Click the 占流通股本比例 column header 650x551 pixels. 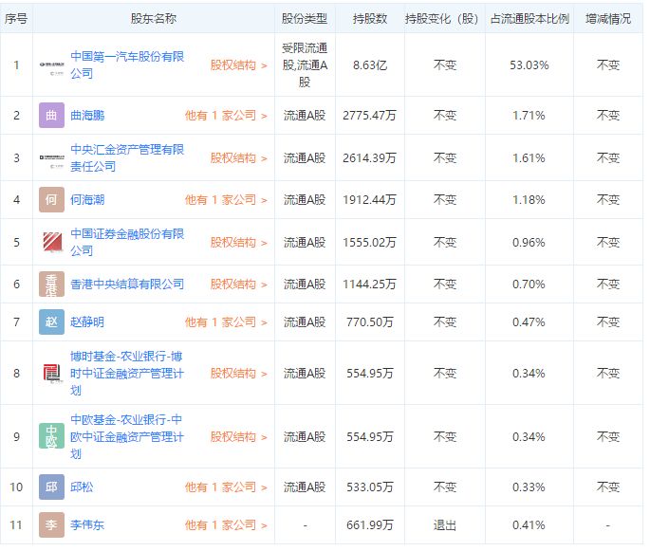(x=529, y=19)
